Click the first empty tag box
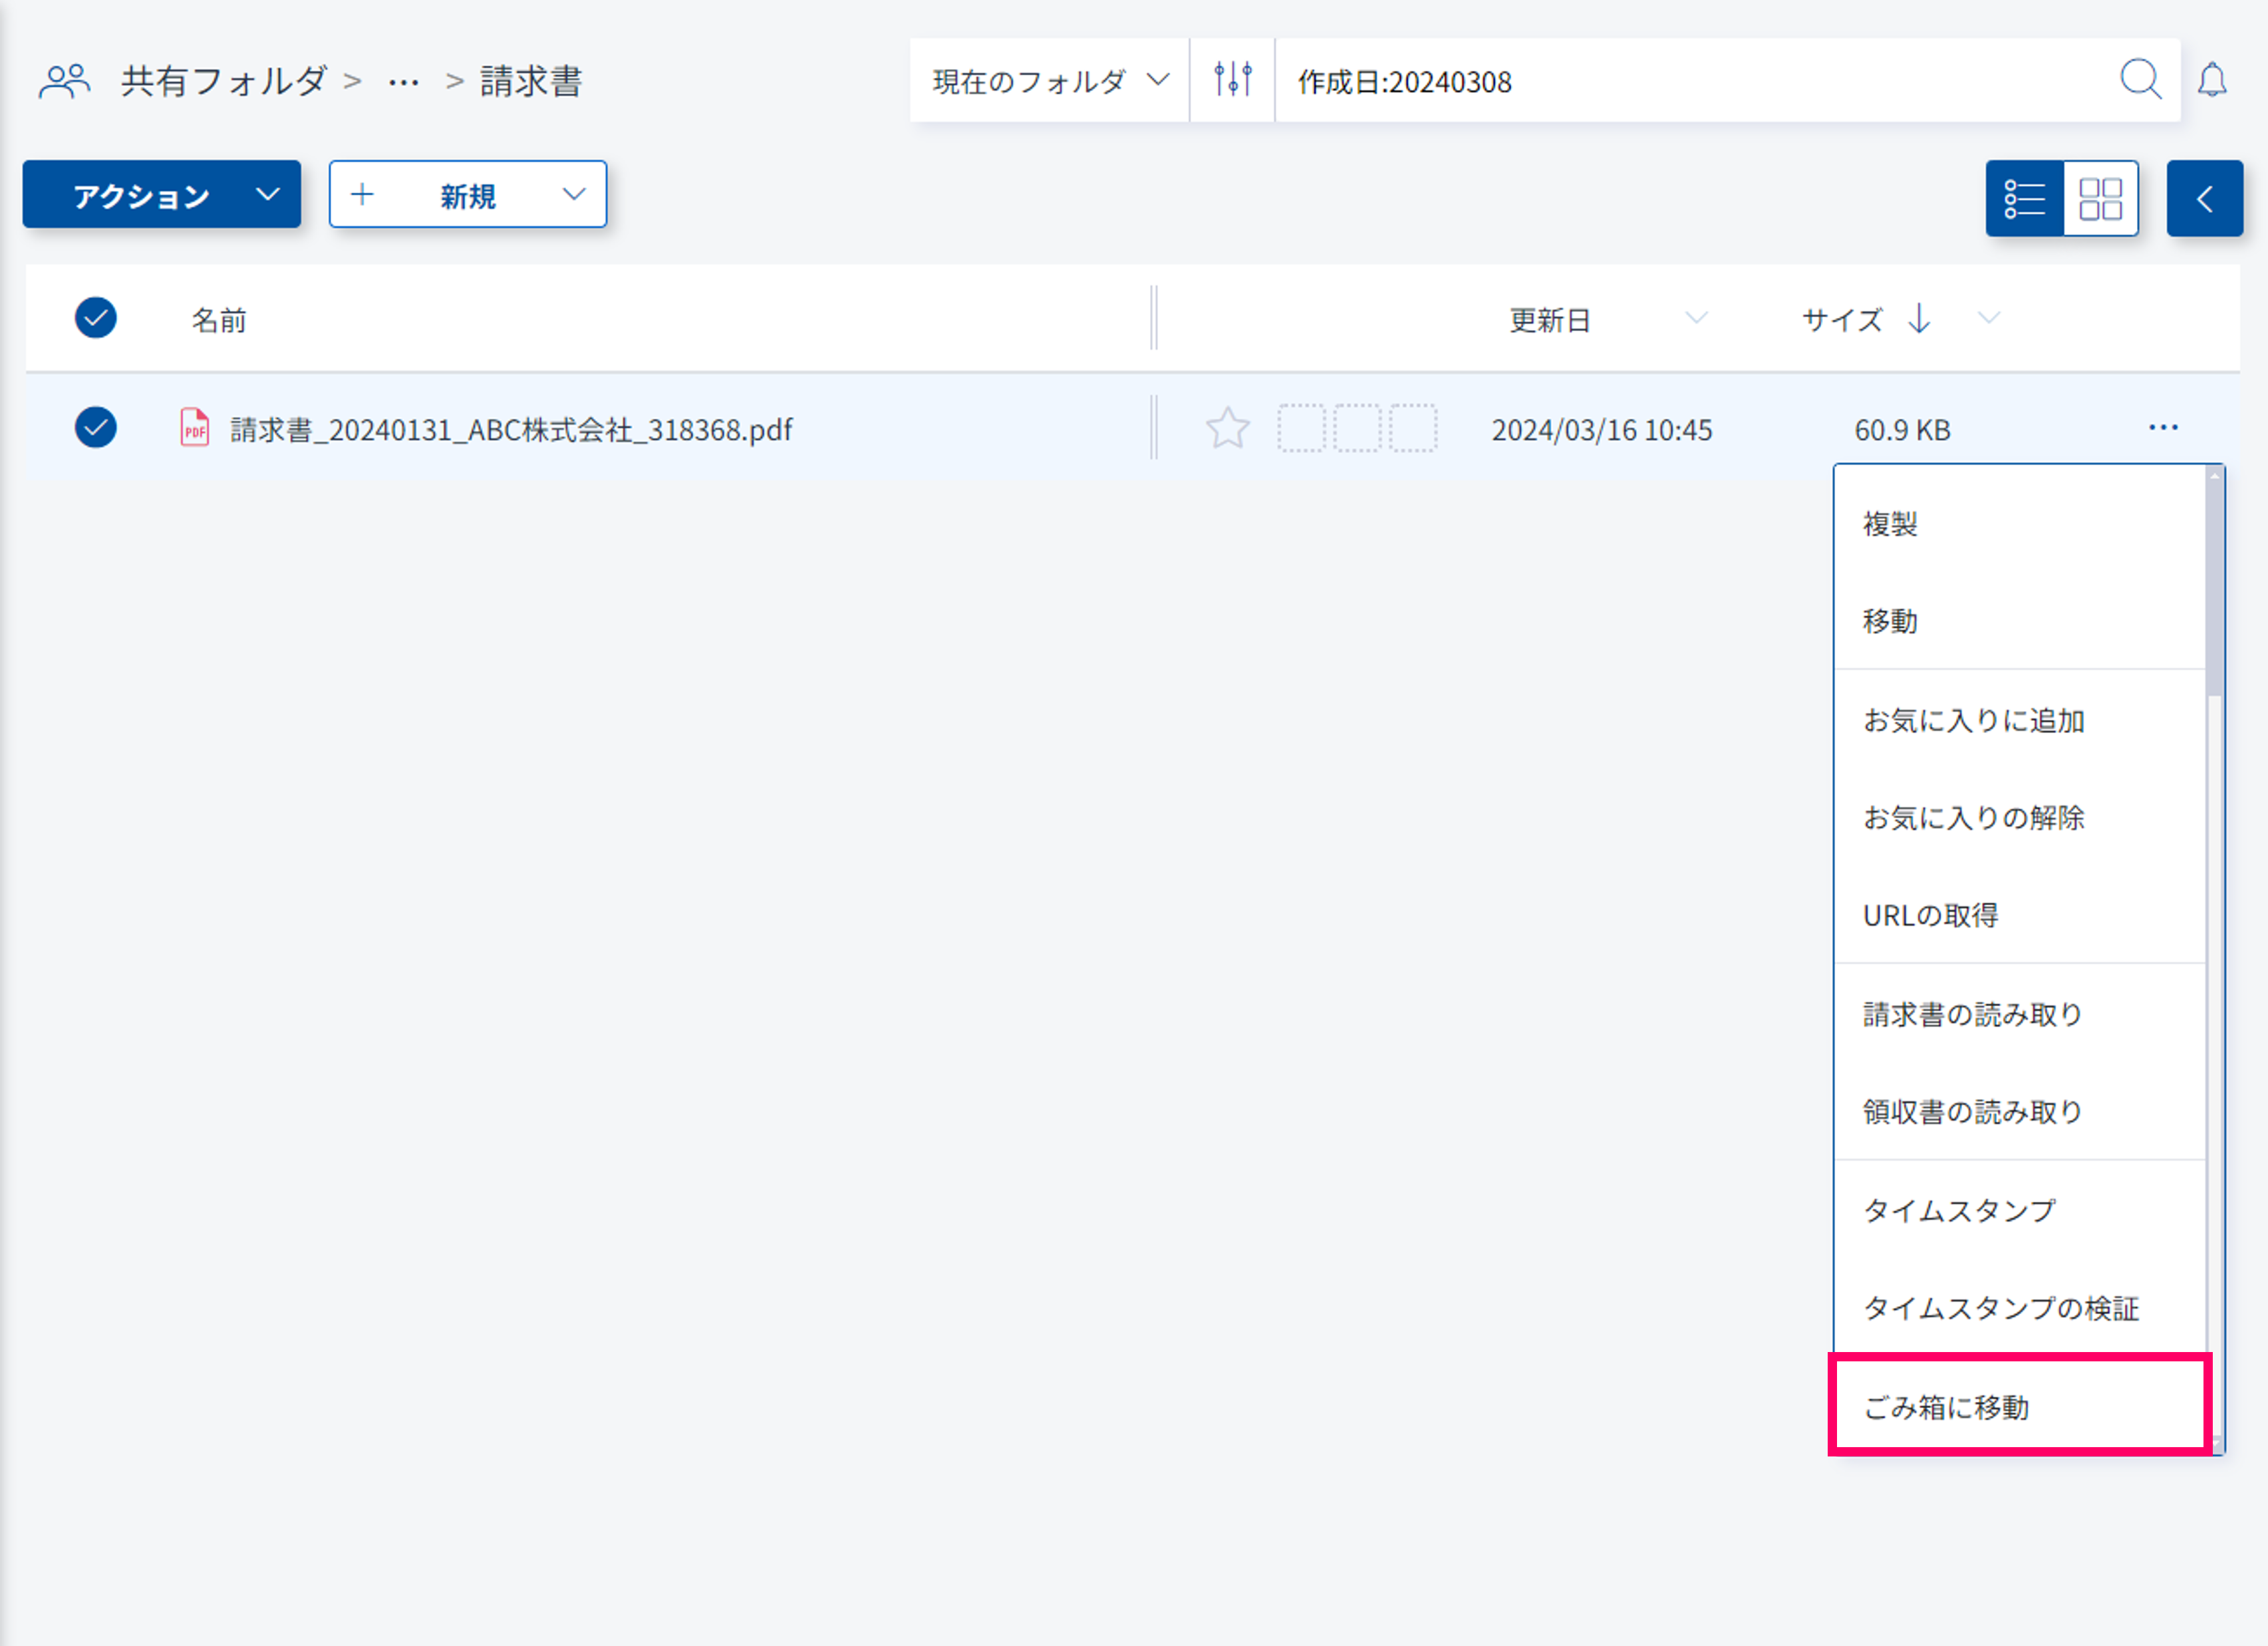Image resolution: width=2268 pixels, height=1646 pixels. [1301, 429]
